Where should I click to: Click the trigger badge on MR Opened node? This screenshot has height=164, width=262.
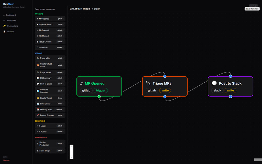[100, 90]
